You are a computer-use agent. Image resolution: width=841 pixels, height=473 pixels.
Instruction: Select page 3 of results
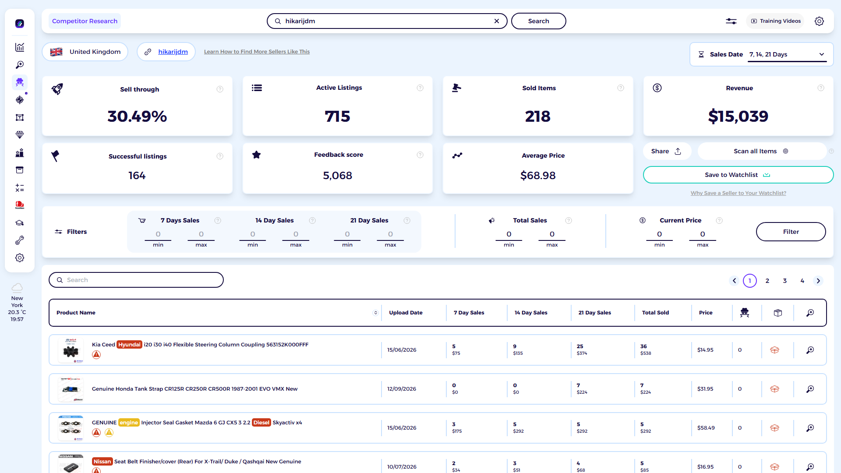(785, 281)
